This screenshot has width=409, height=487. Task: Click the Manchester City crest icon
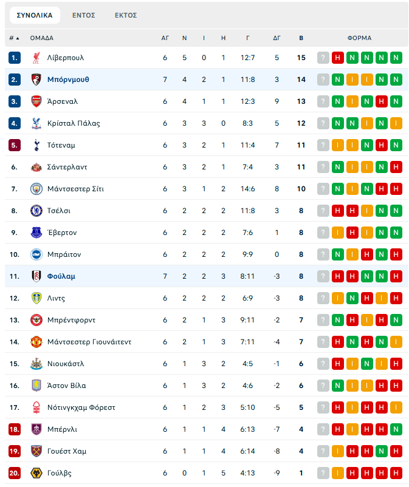(x=36, y=189)
